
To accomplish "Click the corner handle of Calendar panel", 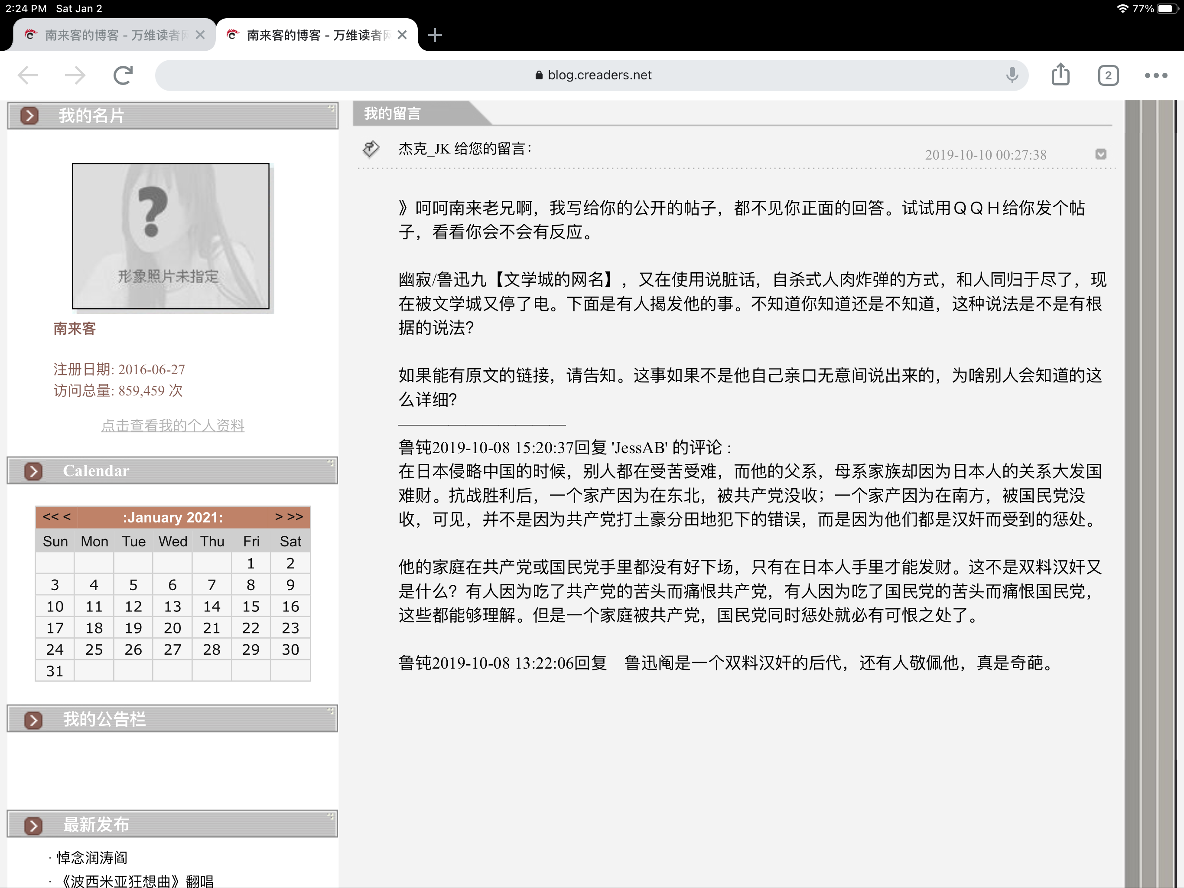I will pyautogui.click(x=331, y=462).
